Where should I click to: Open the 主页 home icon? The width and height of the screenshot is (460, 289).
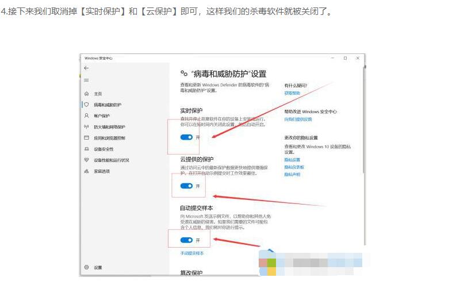tap(86, 94)
